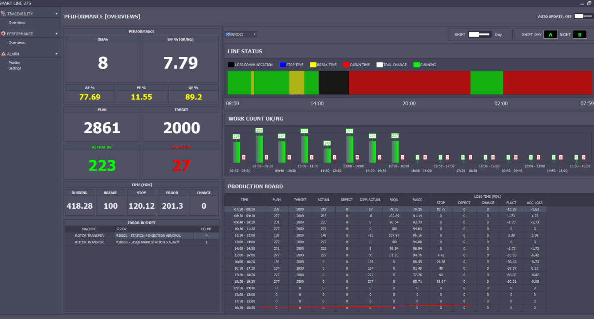The height and width of the screenshot is (319, 594).
Task: Collapse the Performance section arrow
Action: point(56,33)
